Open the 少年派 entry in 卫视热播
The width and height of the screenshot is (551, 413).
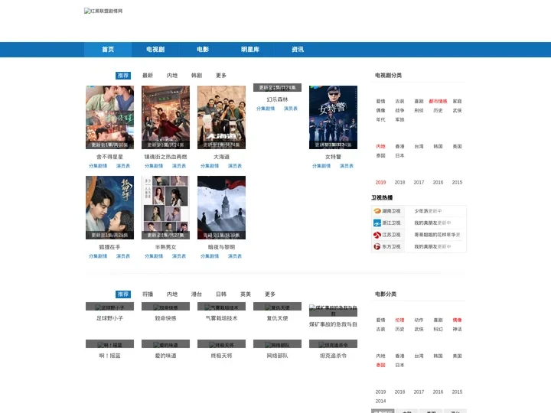[x=421, y=211]
